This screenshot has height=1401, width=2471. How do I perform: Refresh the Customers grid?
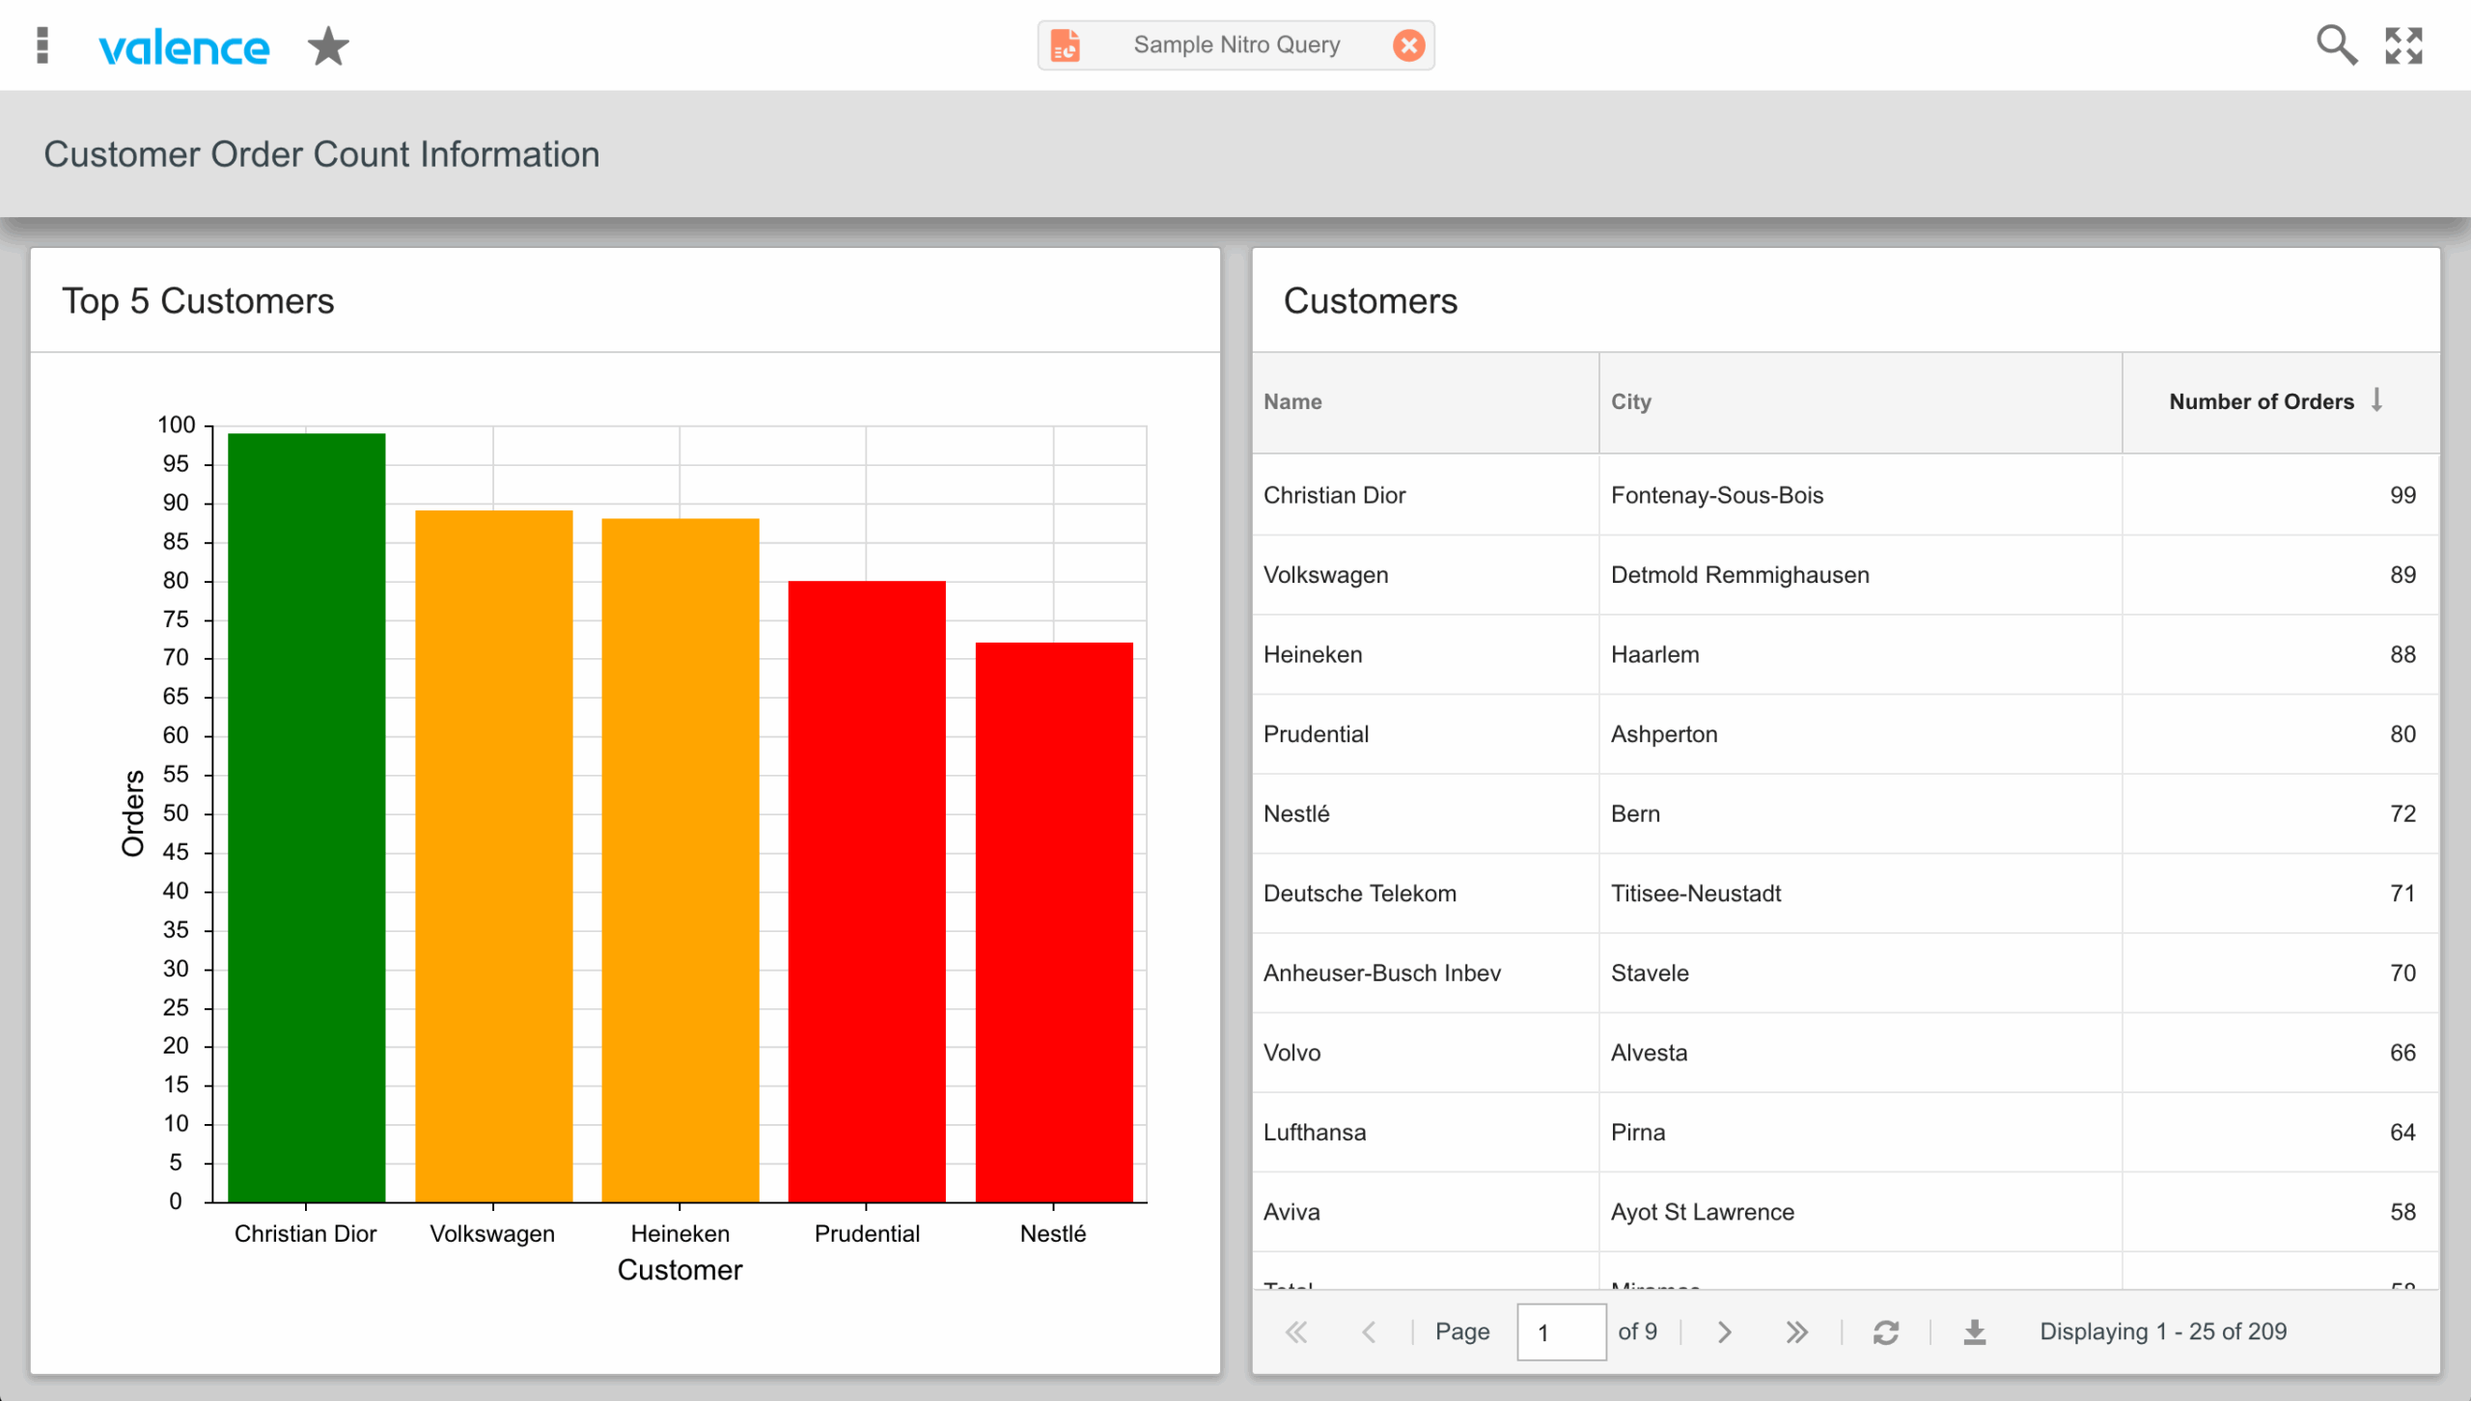coord(1886,1332)
